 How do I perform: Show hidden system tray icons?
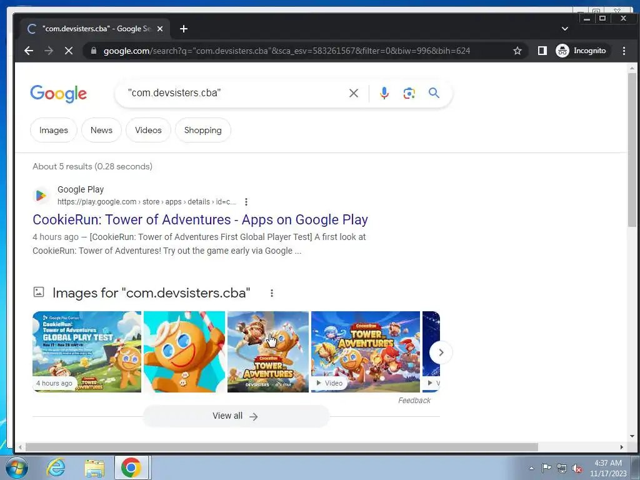[x=531, y=468]
